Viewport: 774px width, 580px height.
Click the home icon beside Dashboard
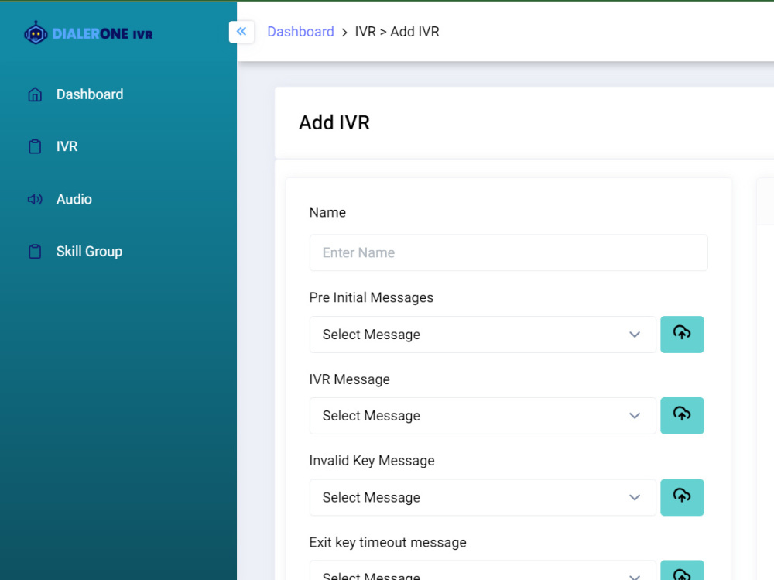point(35,94)
